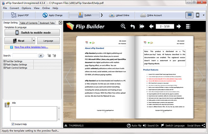Click the back return arrow icon
This screenshot has width=208, height=134.
[x=132, y=26]
